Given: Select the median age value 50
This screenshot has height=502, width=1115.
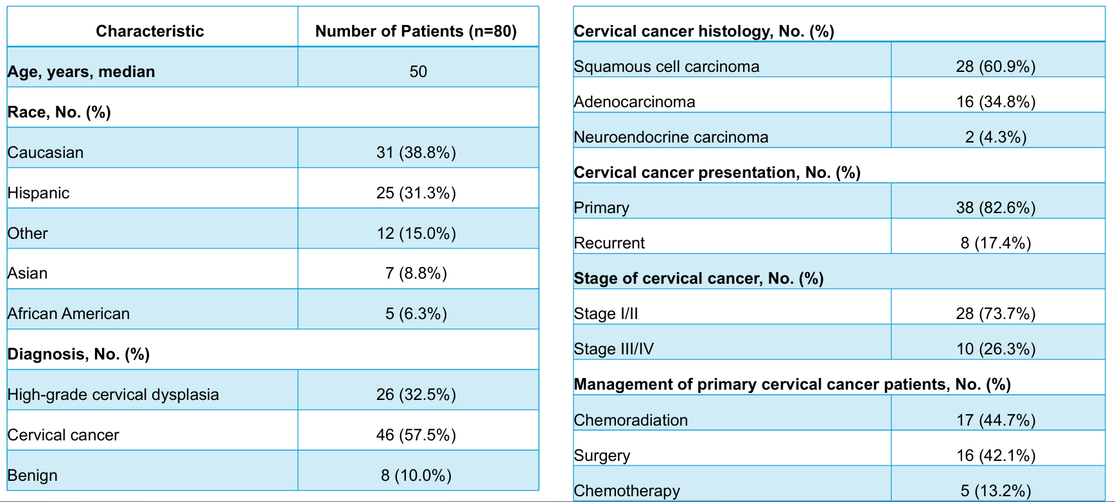Looking at the screenshot, I should 418,71.
